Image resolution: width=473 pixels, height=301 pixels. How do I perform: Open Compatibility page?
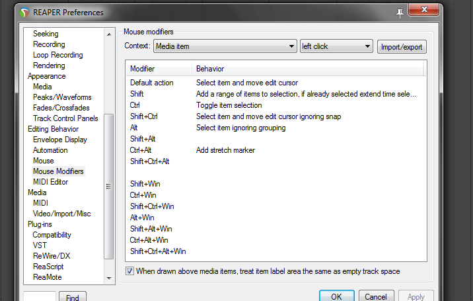(x=52, y=234)
